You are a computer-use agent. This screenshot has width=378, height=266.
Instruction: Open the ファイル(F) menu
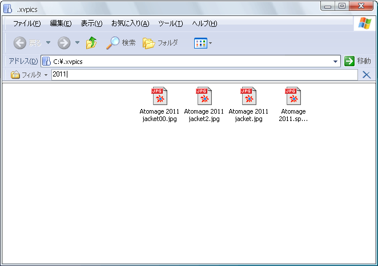click(27, 23)
